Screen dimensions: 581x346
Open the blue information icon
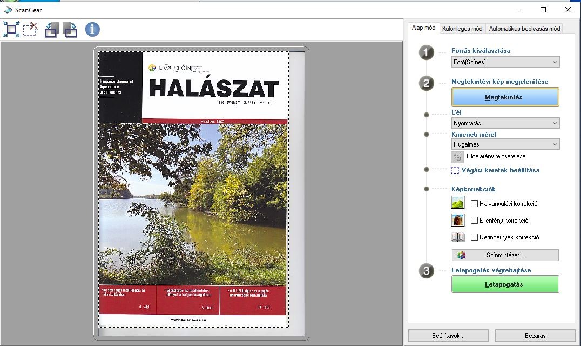(x=92, y=29)
